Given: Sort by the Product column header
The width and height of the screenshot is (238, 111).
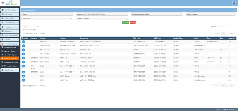Looking at the screenshot, I should coord(69,38).
